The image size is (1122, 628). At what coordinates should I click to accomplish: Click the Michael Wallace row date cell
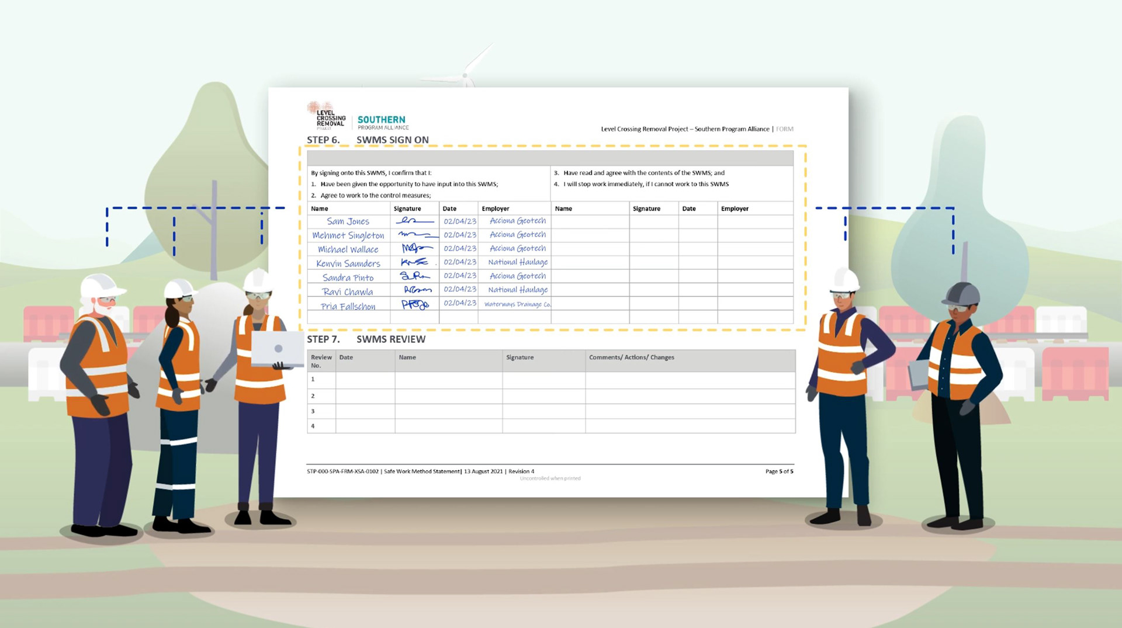pos(459,249)
